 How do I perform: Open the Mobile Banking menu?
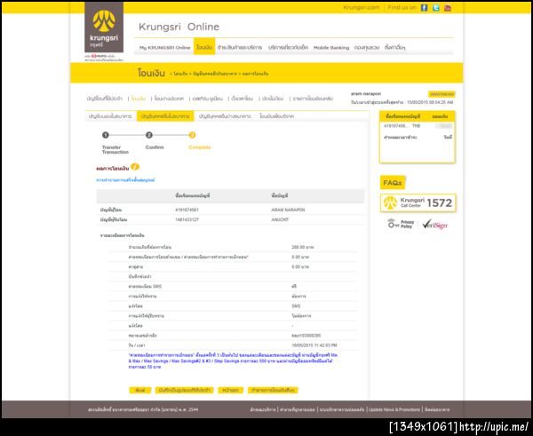(x=331, y=48)
